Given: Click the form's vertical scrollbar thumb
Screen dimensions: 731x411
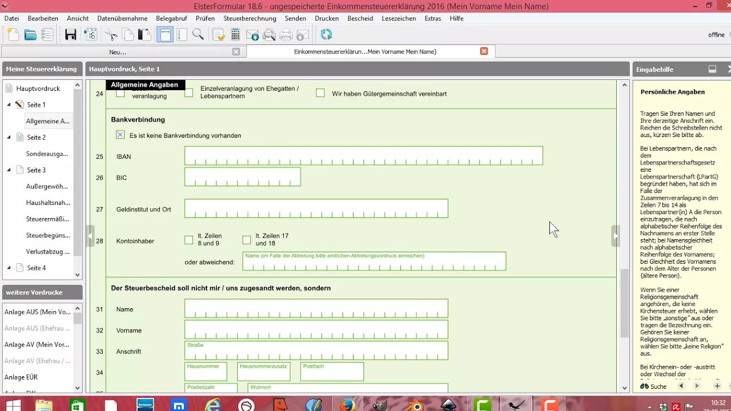Looking at the screenshot, I should point(624,303).
